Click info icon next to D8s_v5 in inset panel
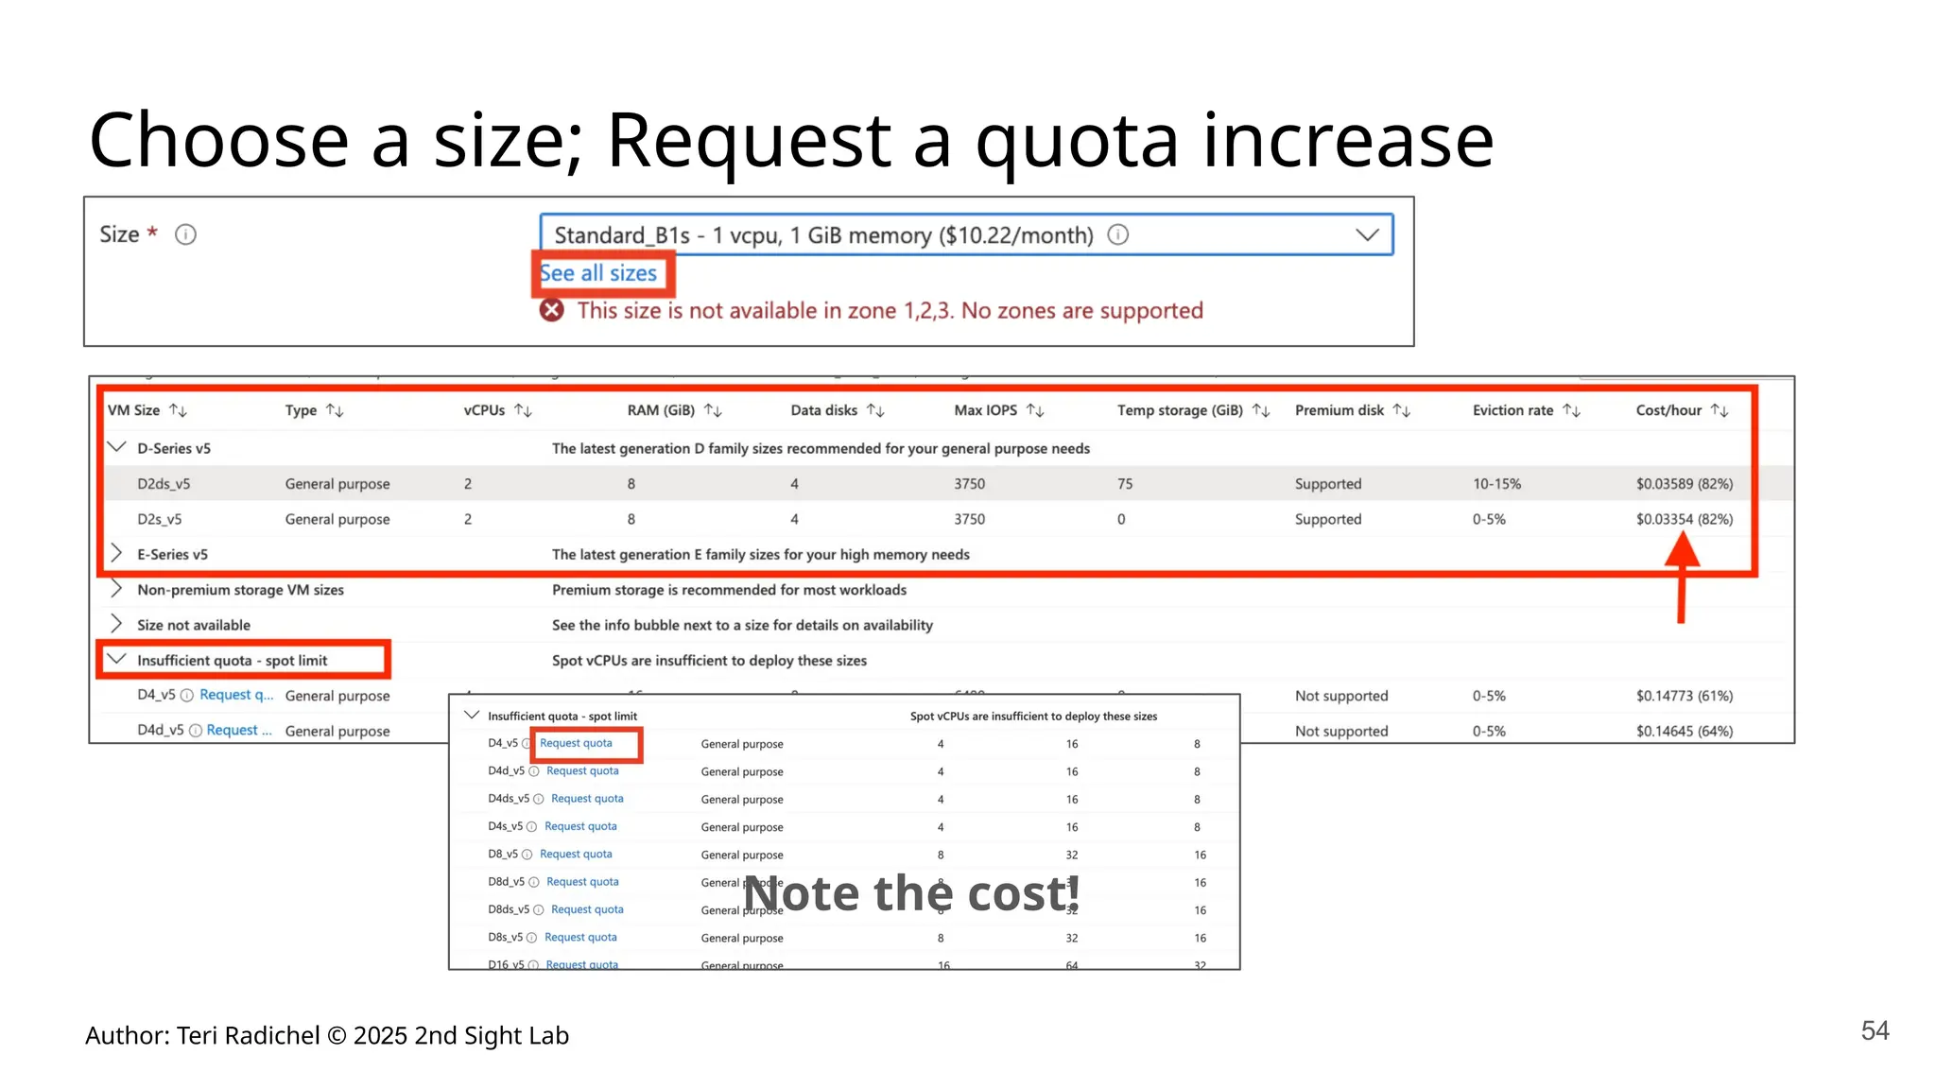The width and height of the screenshot is (1936, 1089). (532, 938)
